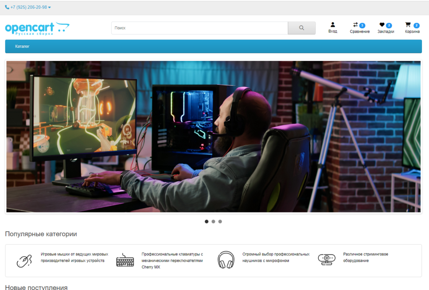Click the magnifying glass search button

pos(301,28)
